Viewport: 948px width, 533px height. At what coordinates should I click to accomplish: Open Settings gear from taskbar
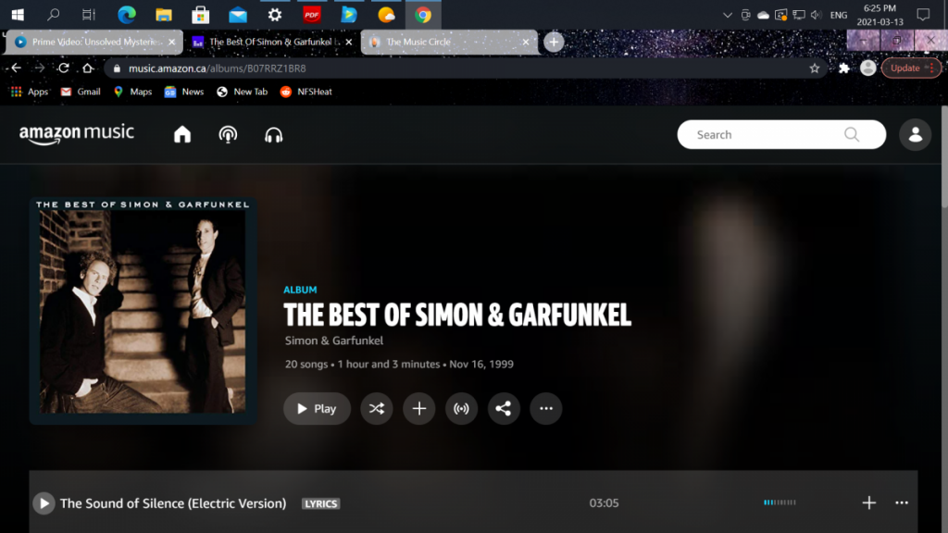click(x=274, y=15)
